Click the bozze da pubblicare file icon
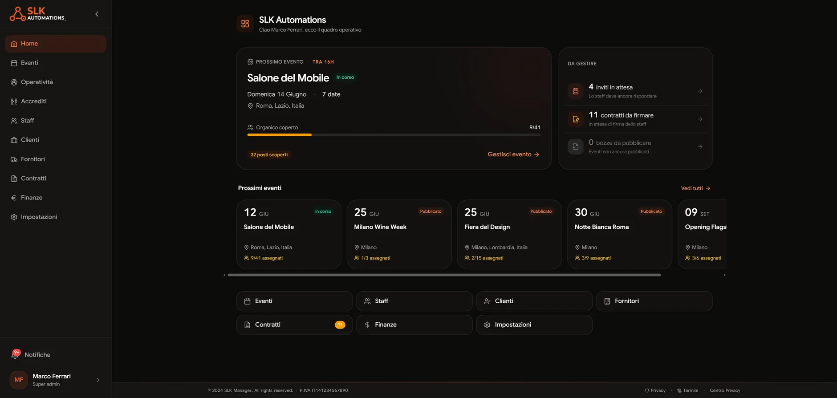 pos(576,147)
